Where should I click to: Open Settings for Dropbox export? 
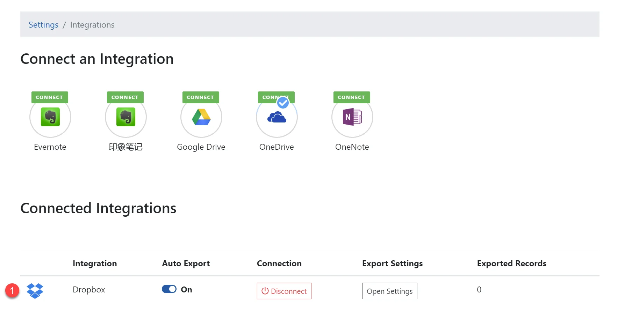(390, 291)
